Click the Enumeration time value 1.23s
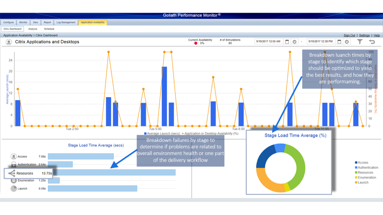 tap(42, 180)
